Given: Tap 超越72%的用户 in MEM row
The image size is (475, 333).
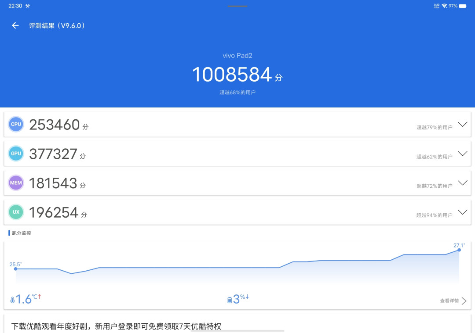Looking at the screenshot, I should tap(435, 186).
